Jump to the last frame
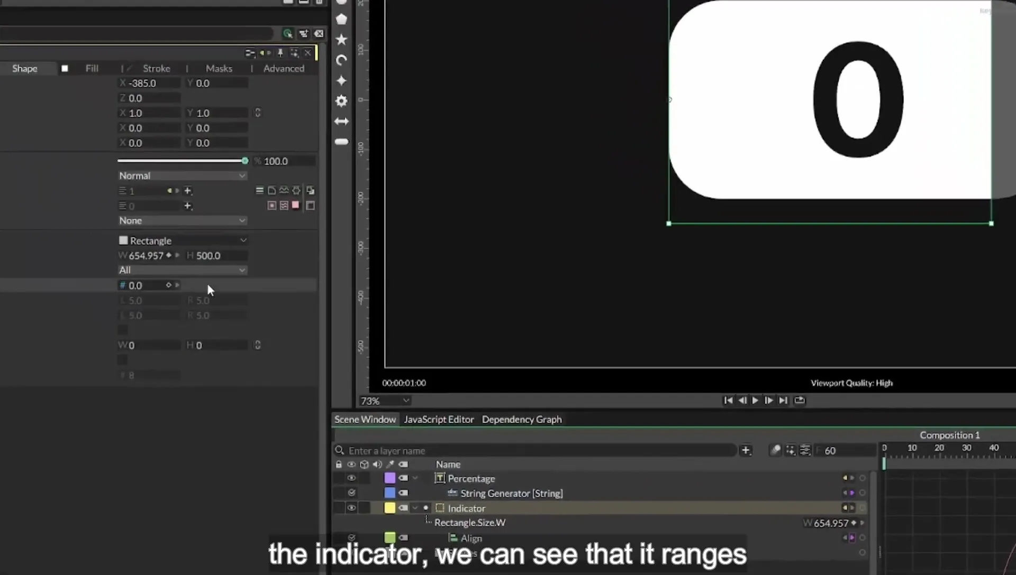 point(783,400)
